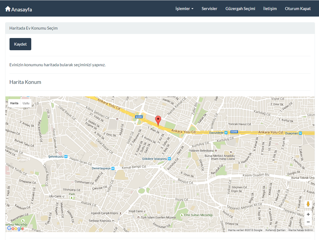Screen dimensions: 319x240
Task: Open the İşlemler dropdown menu
Action: pyautogui.click(x=184, y=8)
